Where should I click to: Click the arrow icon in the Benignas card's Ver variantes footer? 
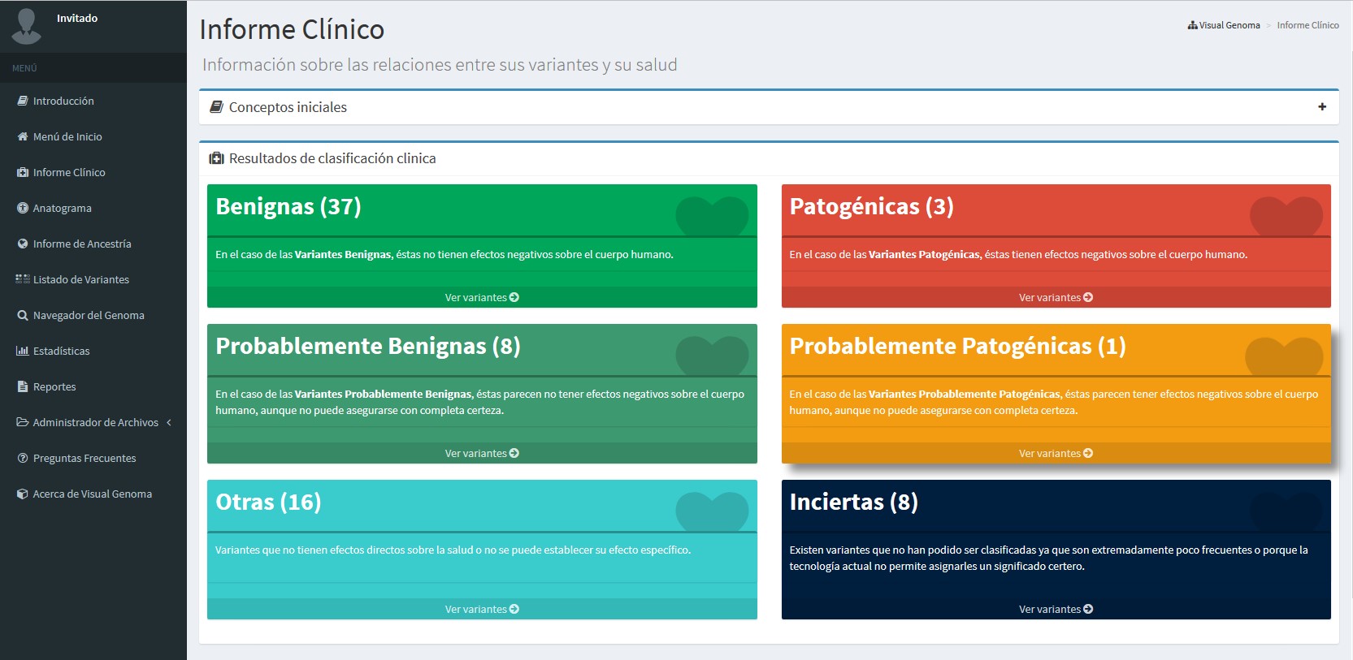click(514, 297)
